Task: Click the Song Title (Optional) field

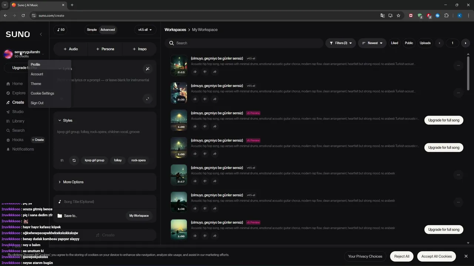Action: pos(105,202)
